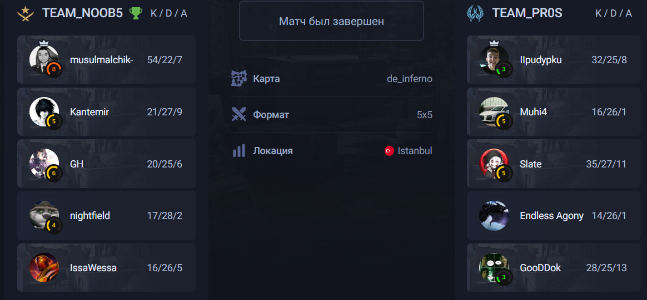Click the crossed swords Формат icon
The height and width of the screenshot is (300, 647).
click(239, 115)
